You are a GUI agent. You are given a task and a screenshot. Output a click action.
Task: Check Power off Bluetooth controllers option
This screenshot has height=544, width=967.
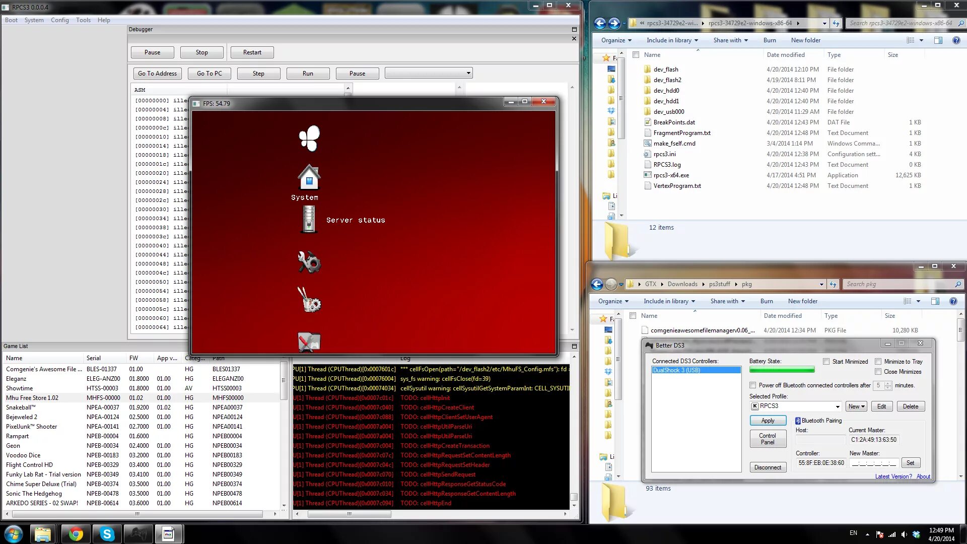(x=753, y=385)
